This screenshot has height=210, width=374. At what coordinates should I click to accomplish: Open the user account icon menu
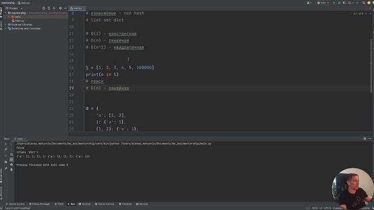(x=309, y=3)
